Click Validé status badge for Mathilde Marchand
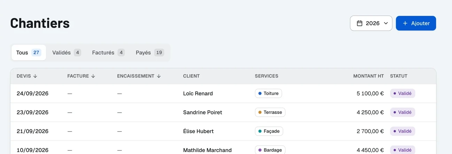 pos(403,150)
